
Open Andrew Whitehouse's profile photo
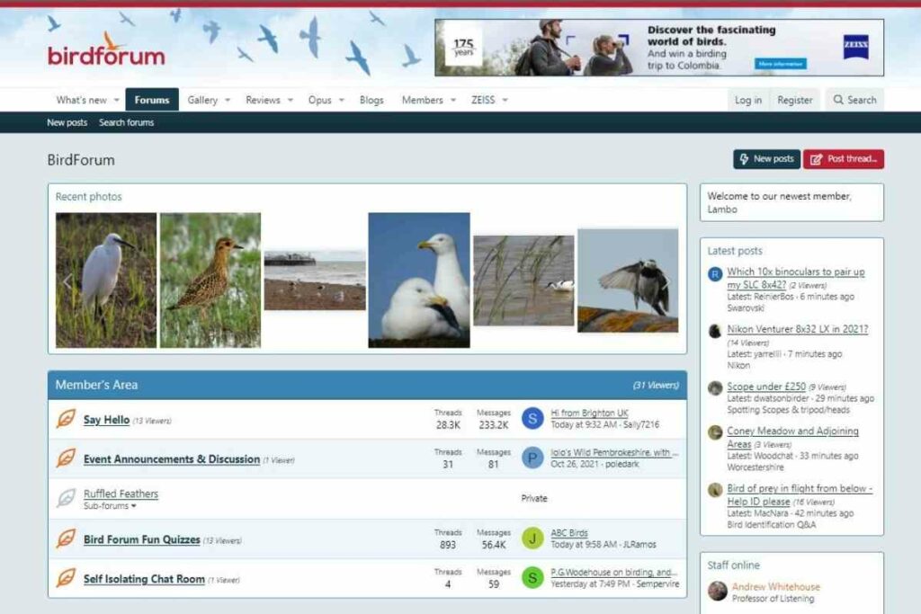[719, 592]
